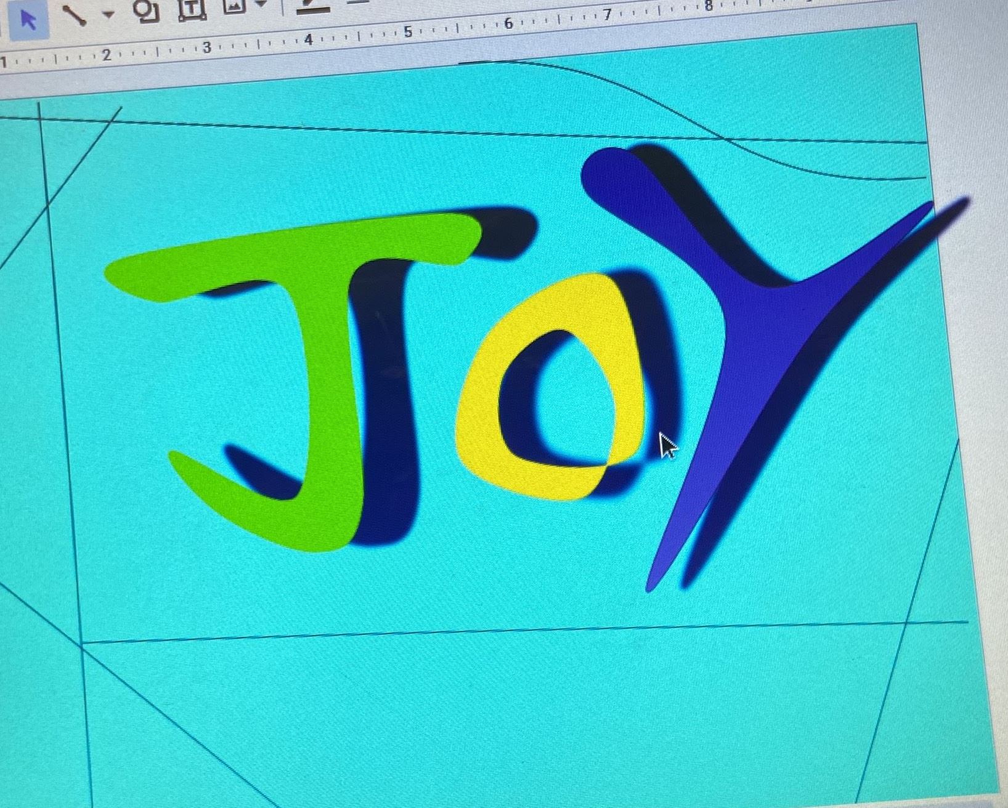This screenshot has height=808, width=1008.
Task: Click the 3-inch mark on the horizontal ruler
Action: pos(207,47)
